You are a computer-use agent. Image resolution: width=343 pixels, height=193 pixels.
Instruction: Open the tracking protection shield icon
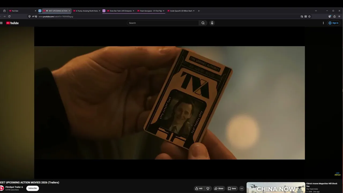pos(29,16)
